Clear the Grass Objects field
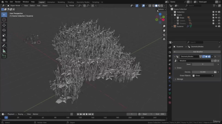This screenshot has width=222, height=124. coord(212,76)
